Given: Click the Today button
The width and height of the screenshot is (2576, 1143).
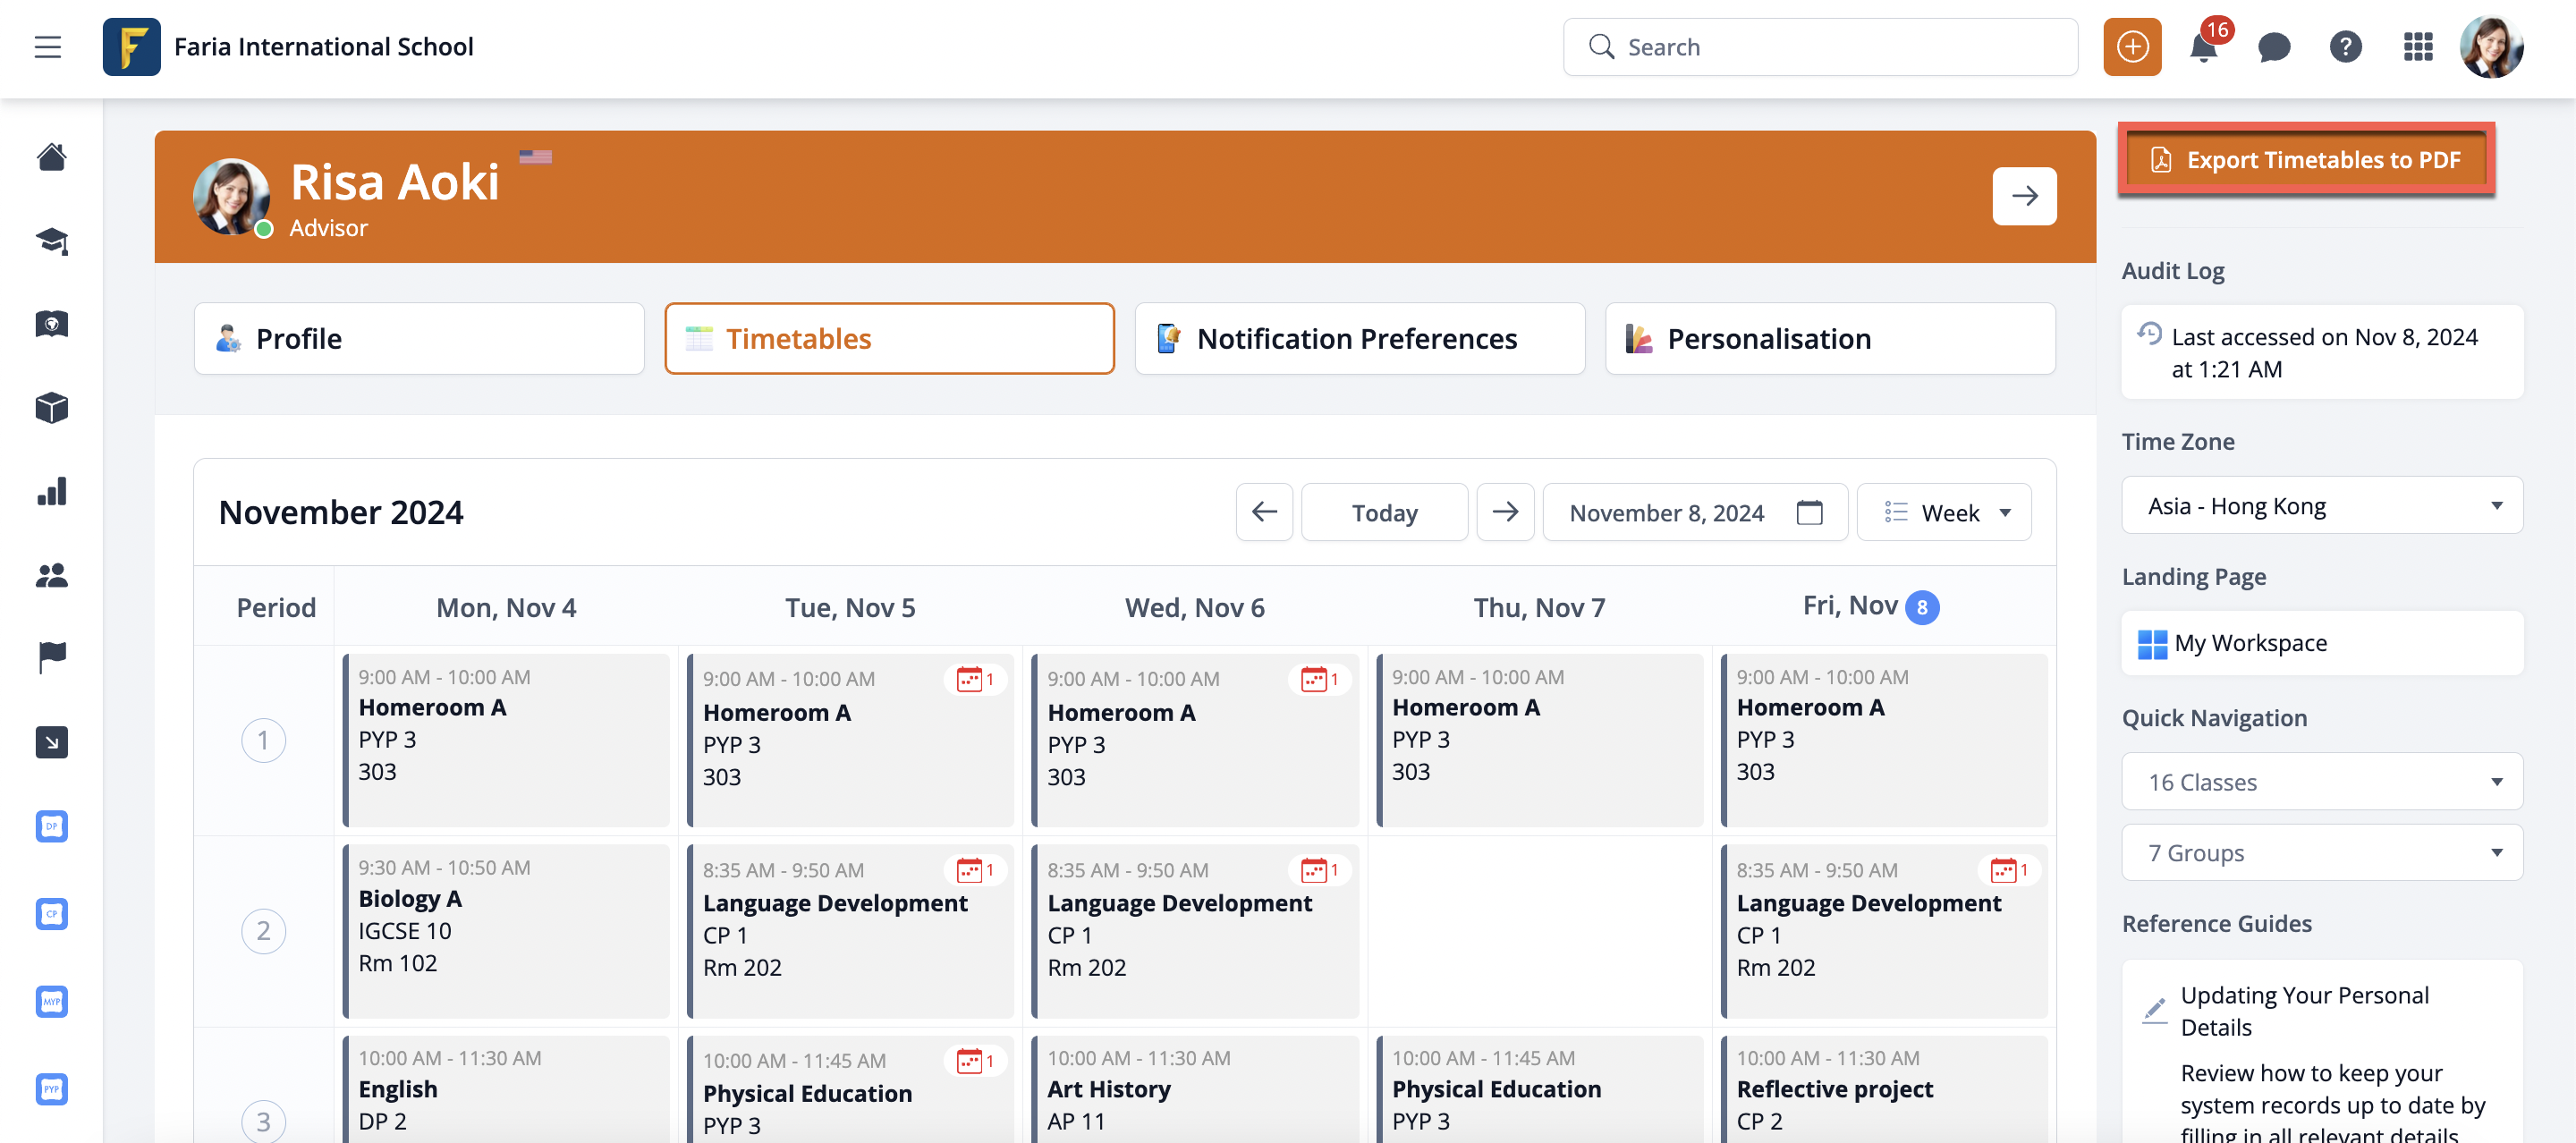Looking at the screenshot, I should tap(1384, 513).
